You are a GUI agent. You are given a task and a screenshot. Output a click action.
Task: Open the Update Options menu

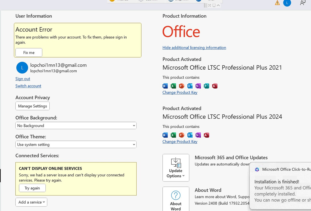(x=176, y=168)
